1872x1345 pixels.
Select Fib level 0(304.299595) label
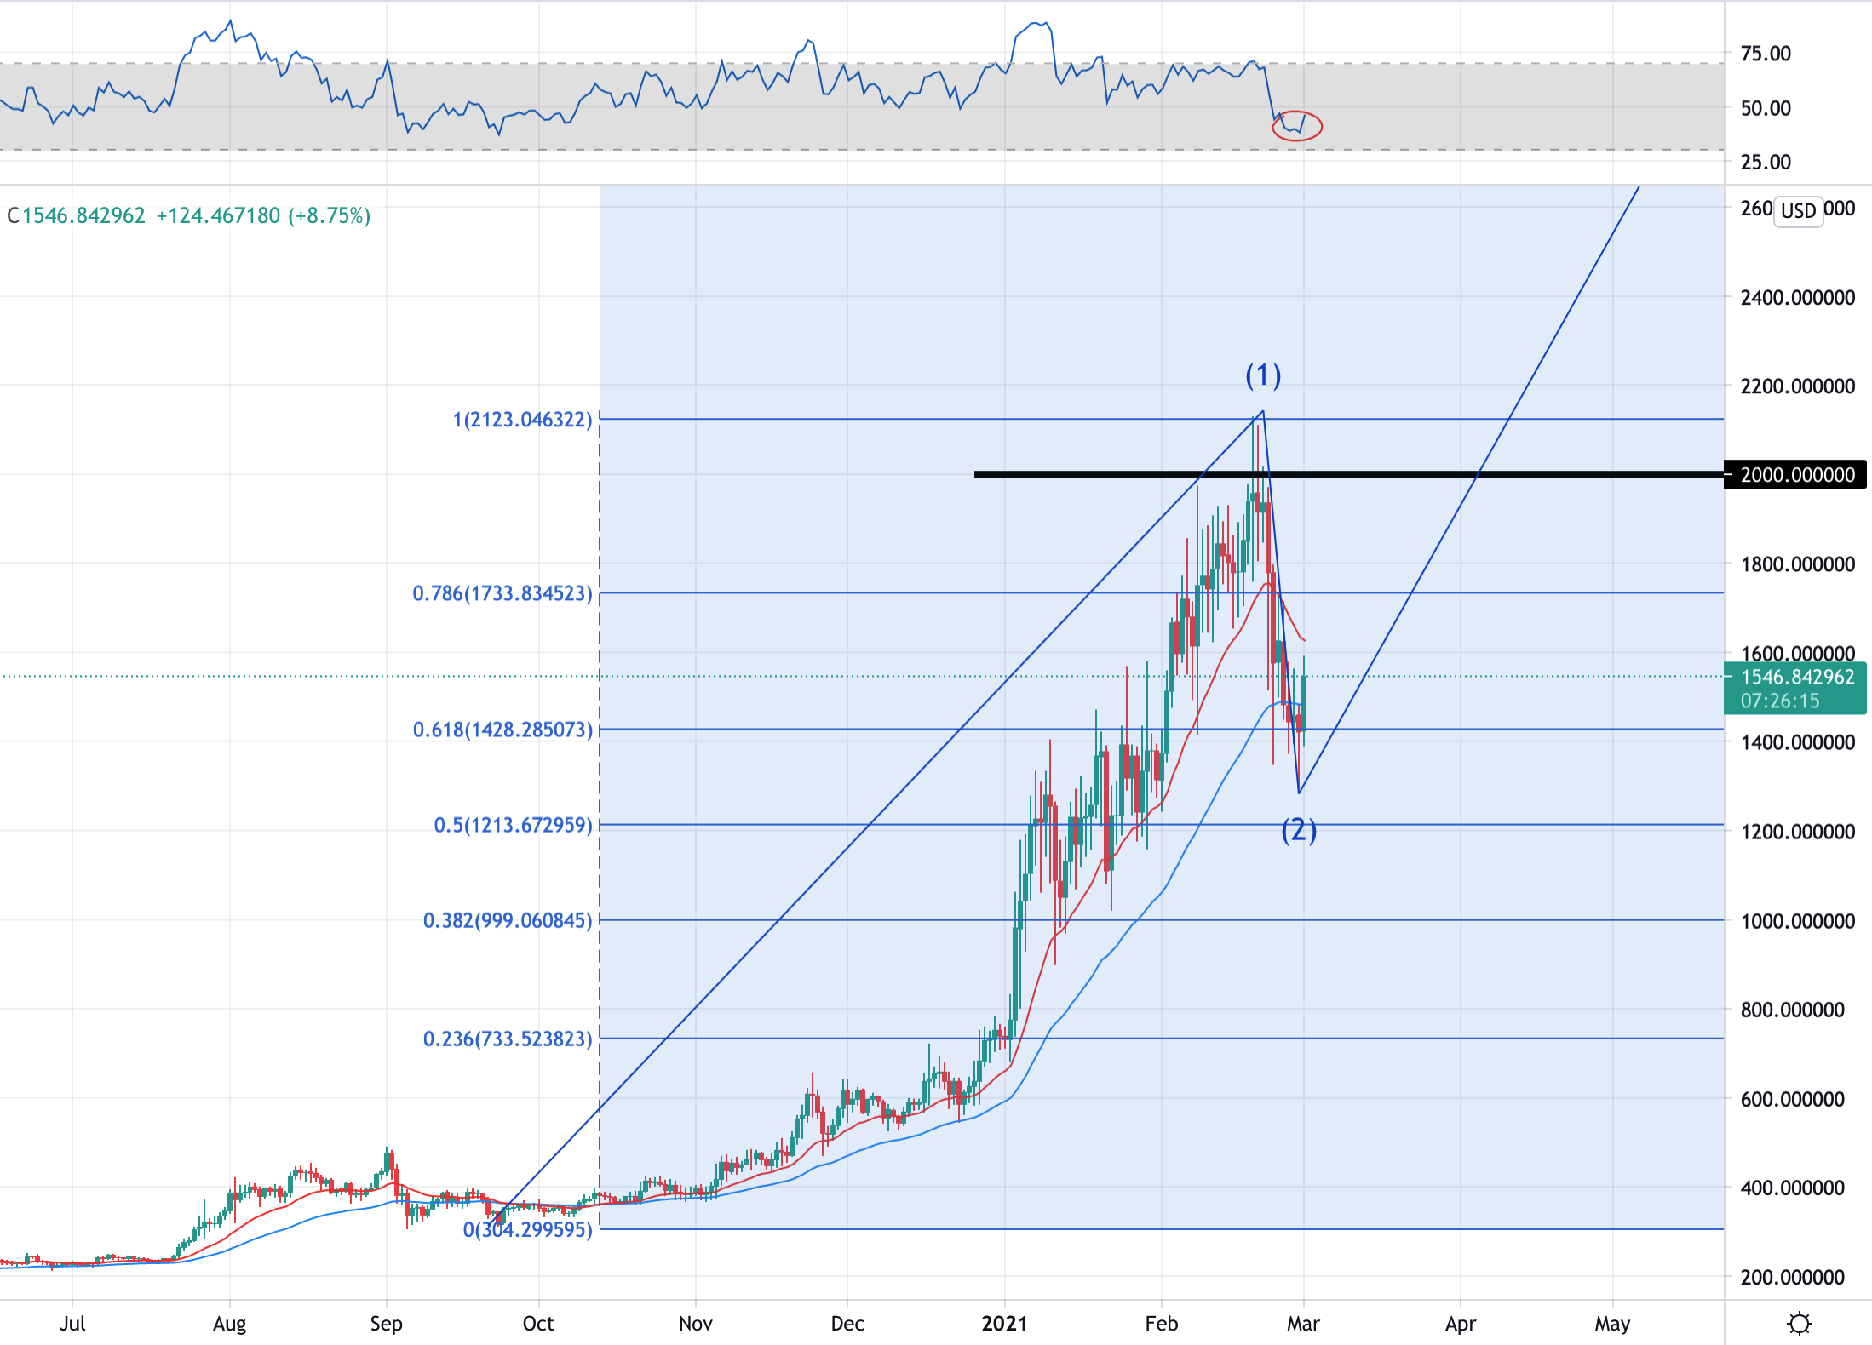tap(527, 1229)
